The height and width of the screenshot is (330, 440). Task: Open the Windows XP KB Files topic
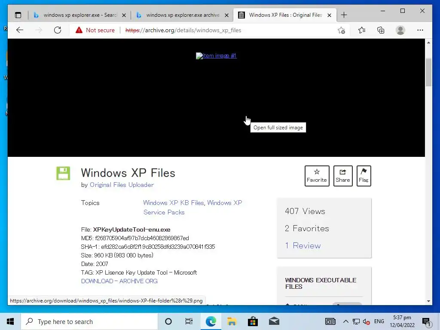[x=174, y=203]
